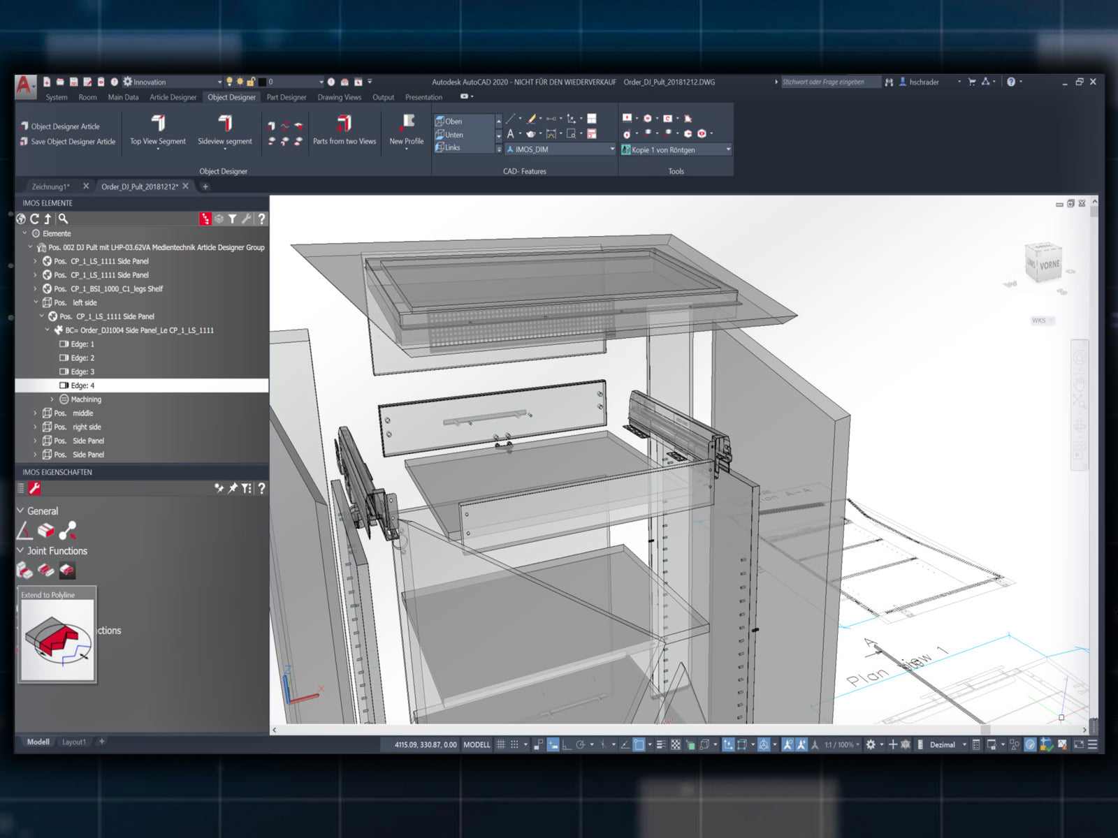The image size is (1118, 838).
Task: Toggle red tree-structure view in IMOS Elemente
Action: (205, 219)
